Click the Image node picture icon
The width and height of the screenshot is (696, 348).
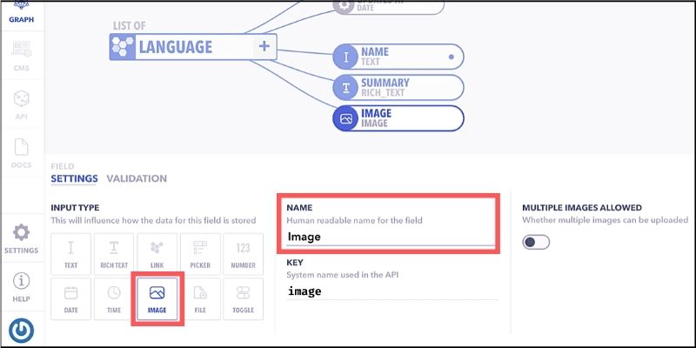[345, 118]
